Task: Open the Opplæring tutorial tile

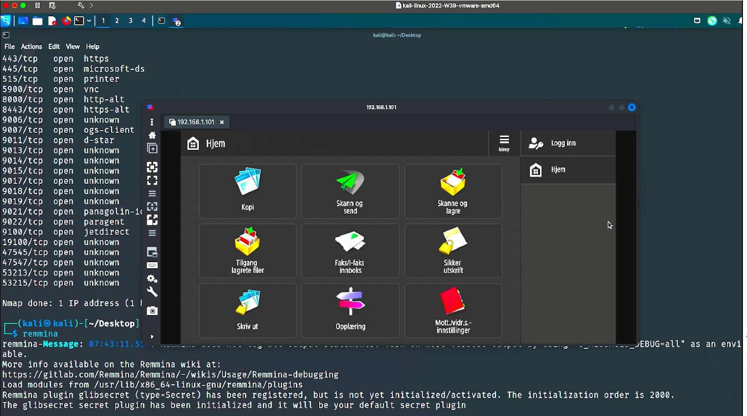Action: (350, 310)
